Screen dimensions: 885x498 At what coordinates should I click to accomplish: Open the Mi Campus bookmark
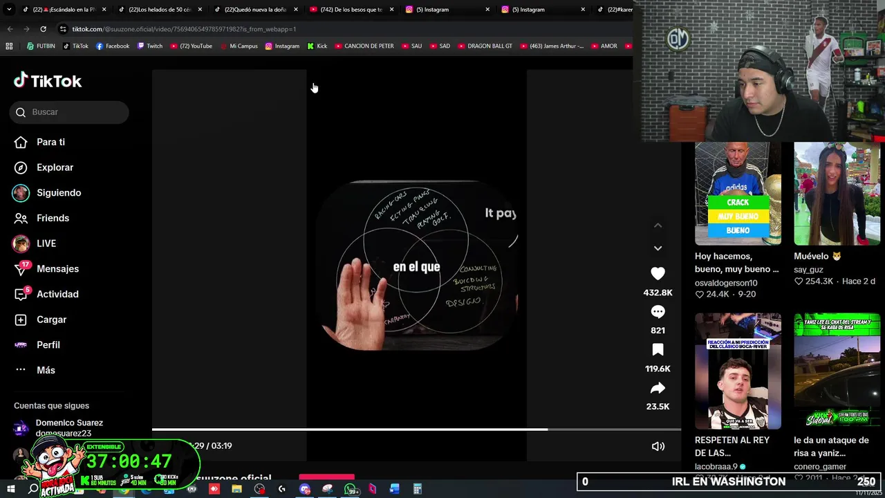point(239,46)
